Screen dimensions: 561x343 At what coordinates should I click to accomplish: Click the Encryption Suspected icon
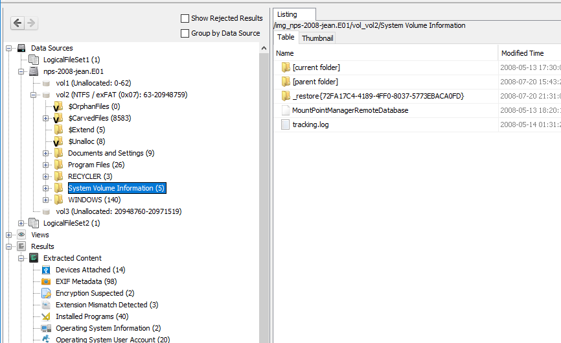click(x=46, y=293)
